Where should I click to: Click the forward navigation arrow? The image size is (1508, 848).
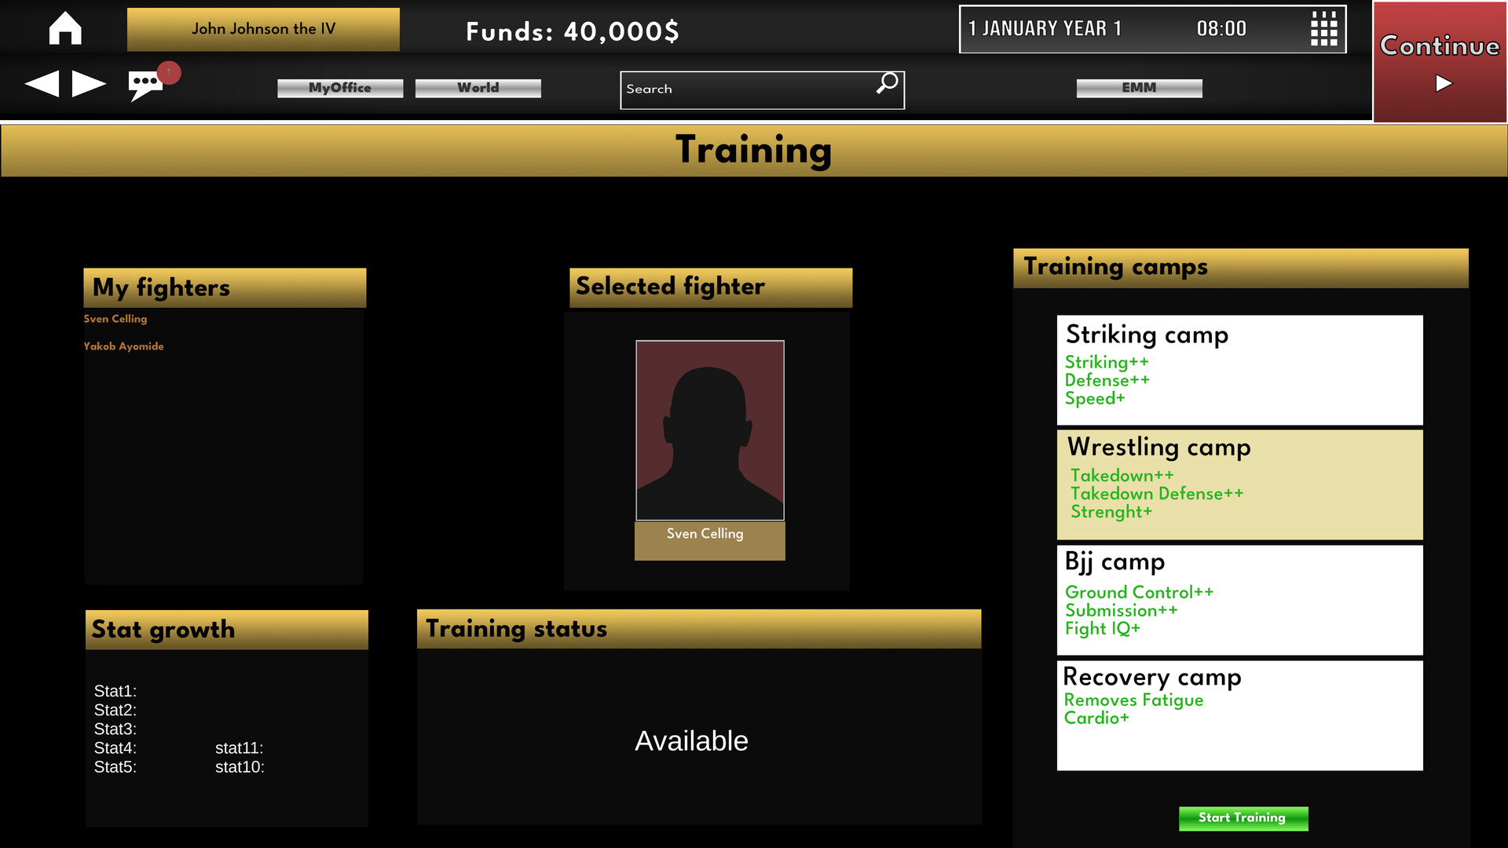click(89, 83)
